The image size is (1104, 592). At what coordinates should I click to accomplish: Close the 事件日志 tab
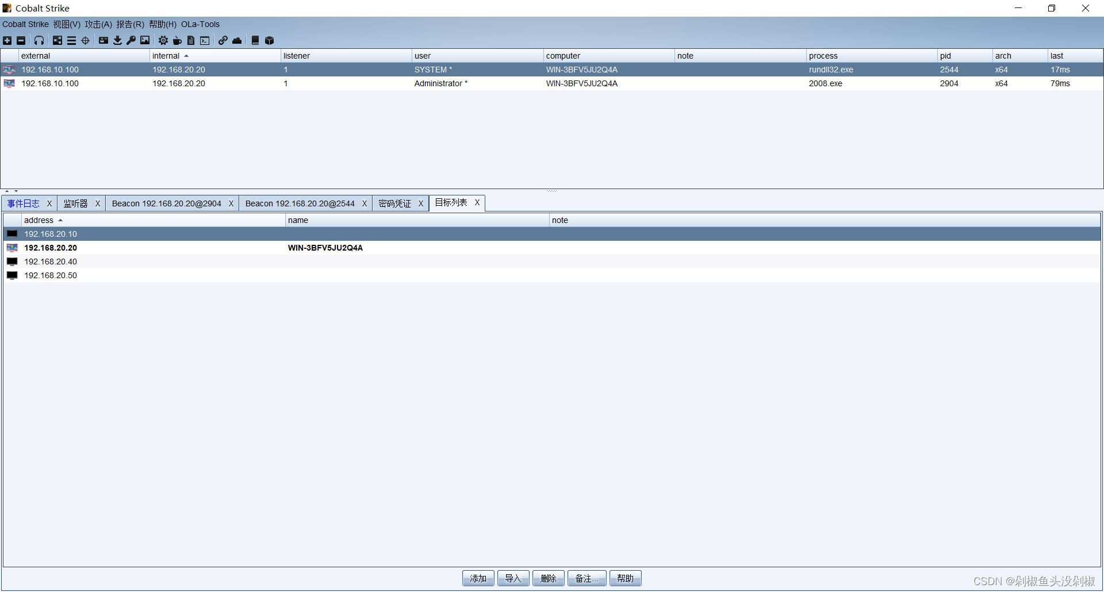[49, 203]
